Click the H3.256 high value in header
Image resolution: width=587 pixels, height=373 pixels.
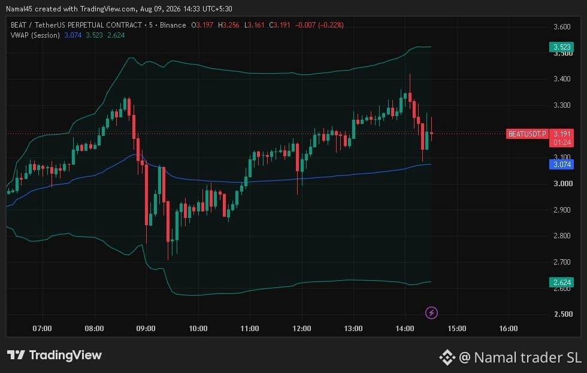point(228,25)
